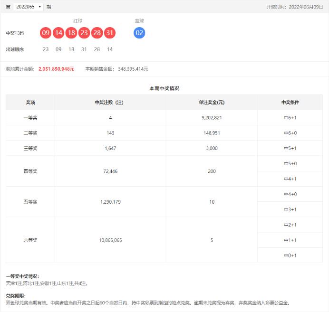
Task: Click red ball number 28
Action: 97,33
